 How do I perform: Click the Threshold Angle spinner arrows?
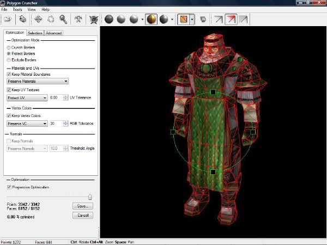pos(66,149)
